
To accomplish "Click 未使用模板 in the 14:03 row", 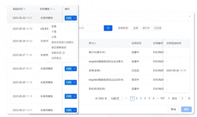I will [x=46, y=18].
